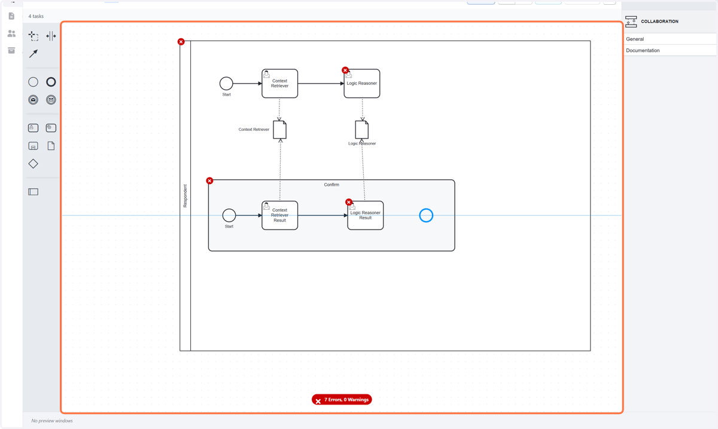Image resolution: width=718 pixels, height=429 pixels.
Task: Activate the global connect arrow tool
Action: coord(34,54)
